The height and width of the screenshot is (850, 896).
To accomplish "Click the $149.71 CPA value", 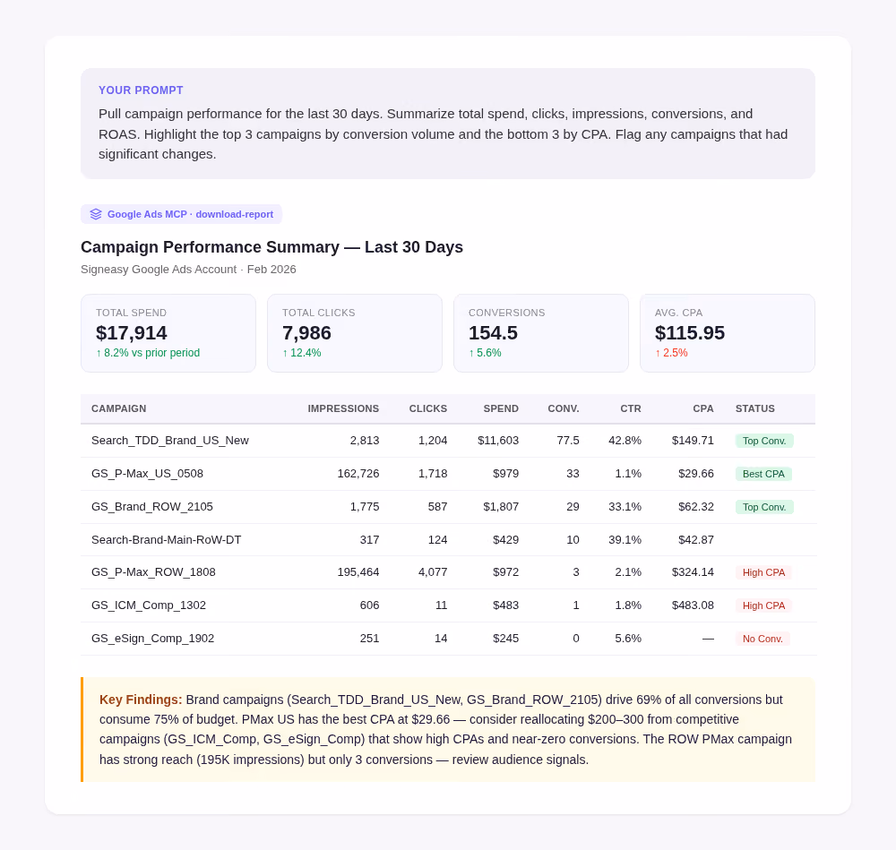I will (x=693, y=441).
